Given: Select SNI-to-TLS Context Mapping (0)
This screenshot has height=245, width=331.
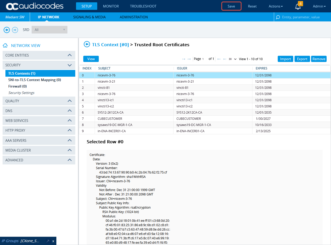Looking at the screenshot, I should point(35,80).
